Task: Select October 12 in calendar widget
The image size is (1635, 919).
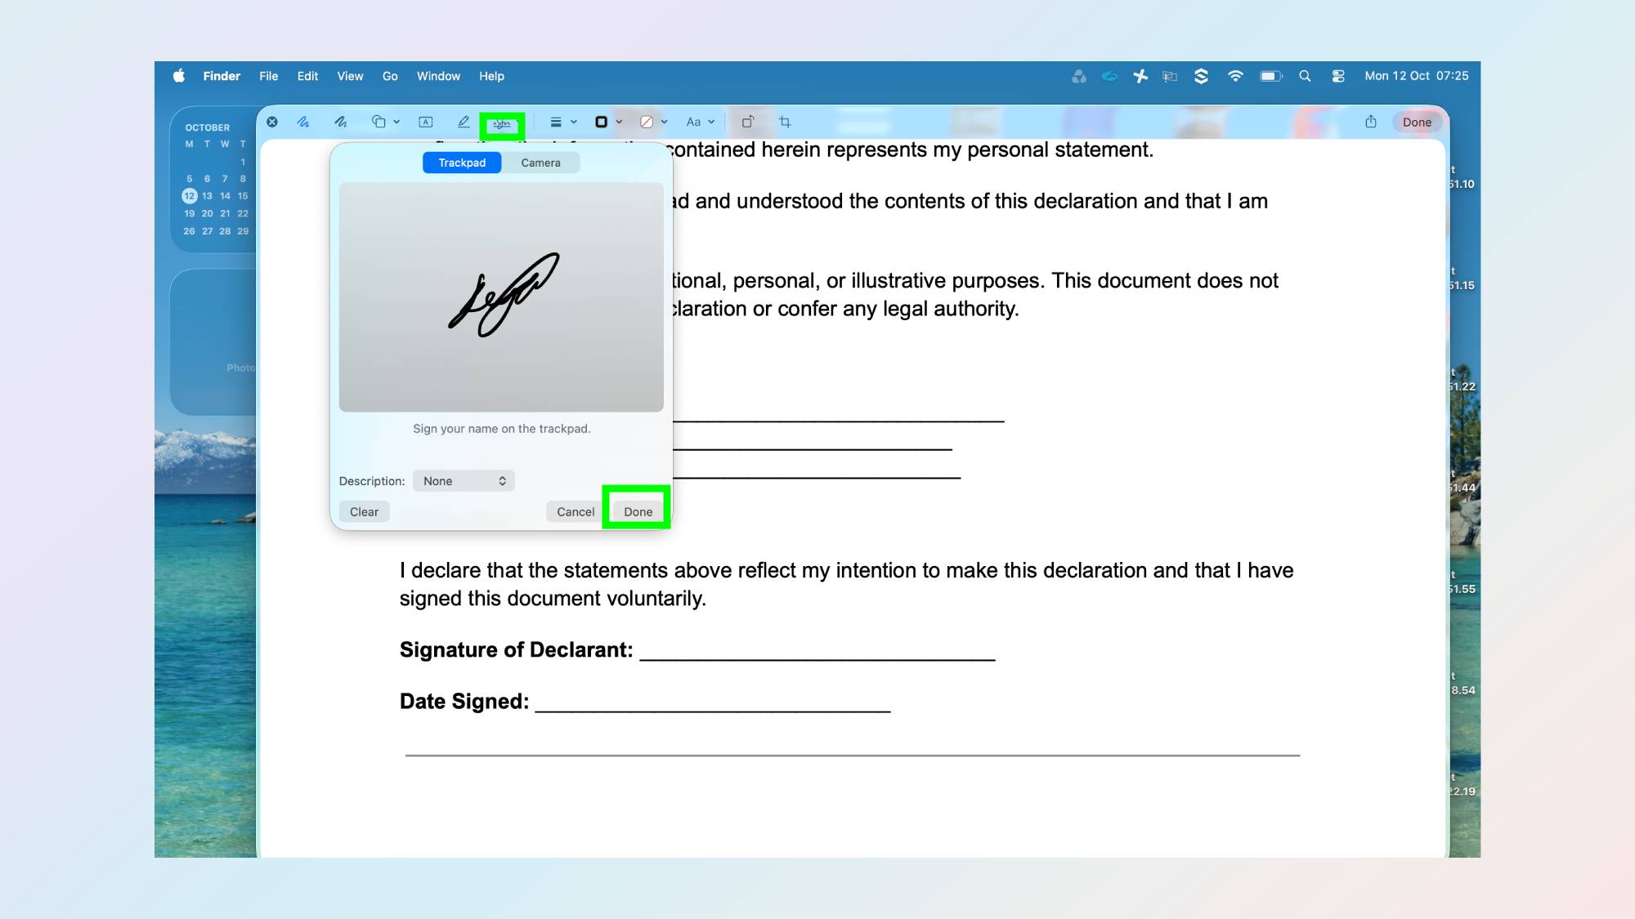Action: 190,196
